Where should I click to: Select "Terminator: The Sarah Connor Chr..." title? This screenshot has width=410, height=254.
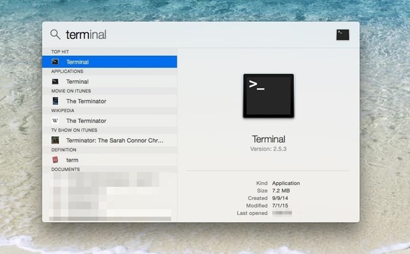click(x=117, y=140)
